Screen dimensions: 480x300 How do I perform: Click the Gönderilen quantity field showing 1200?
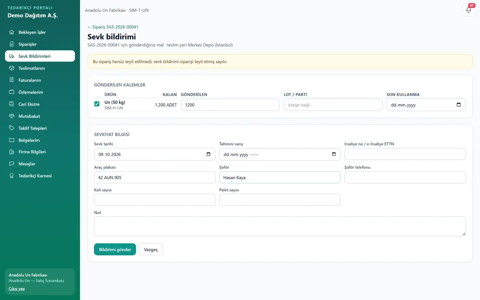(x=230, y=105)
